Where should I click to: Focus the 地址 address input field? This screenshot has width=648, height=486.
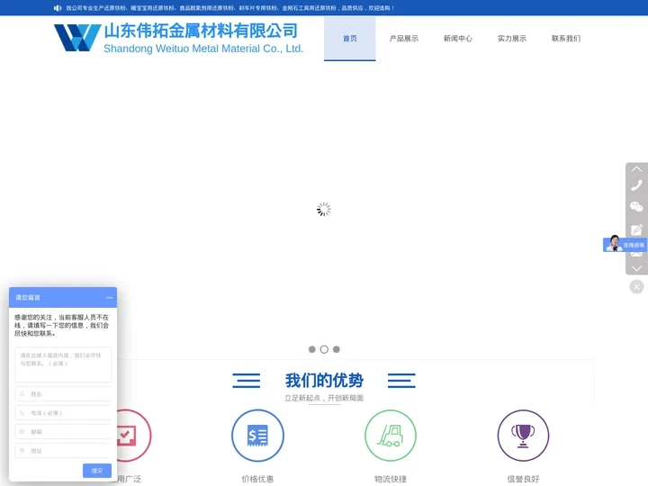coord(63,451)
